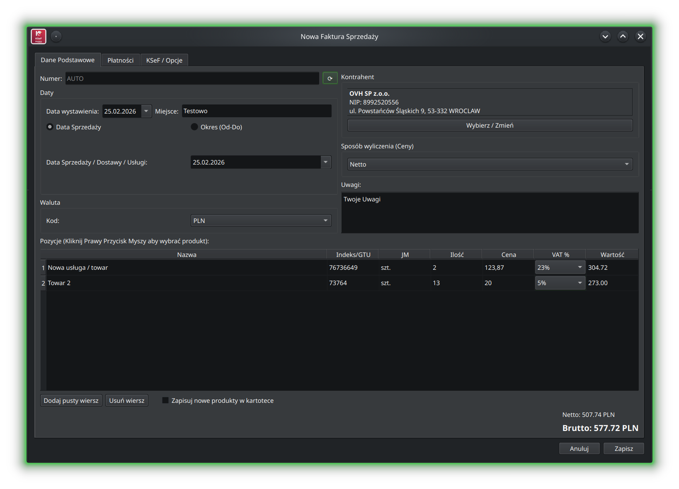Expand the Data Sprzedaży / Dostawy date dropdown
Screen dimensions: 679x489
(x=325, y=162)
